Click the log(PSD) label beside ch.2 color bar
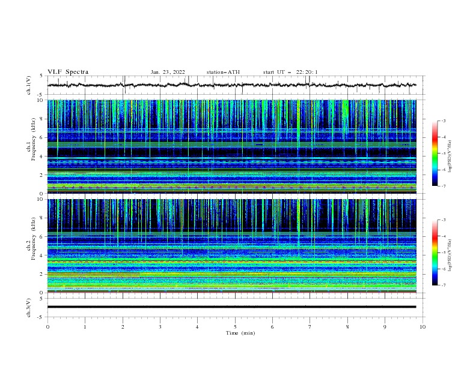The height and width of the screenshot is (367, 476). (450, 255)
